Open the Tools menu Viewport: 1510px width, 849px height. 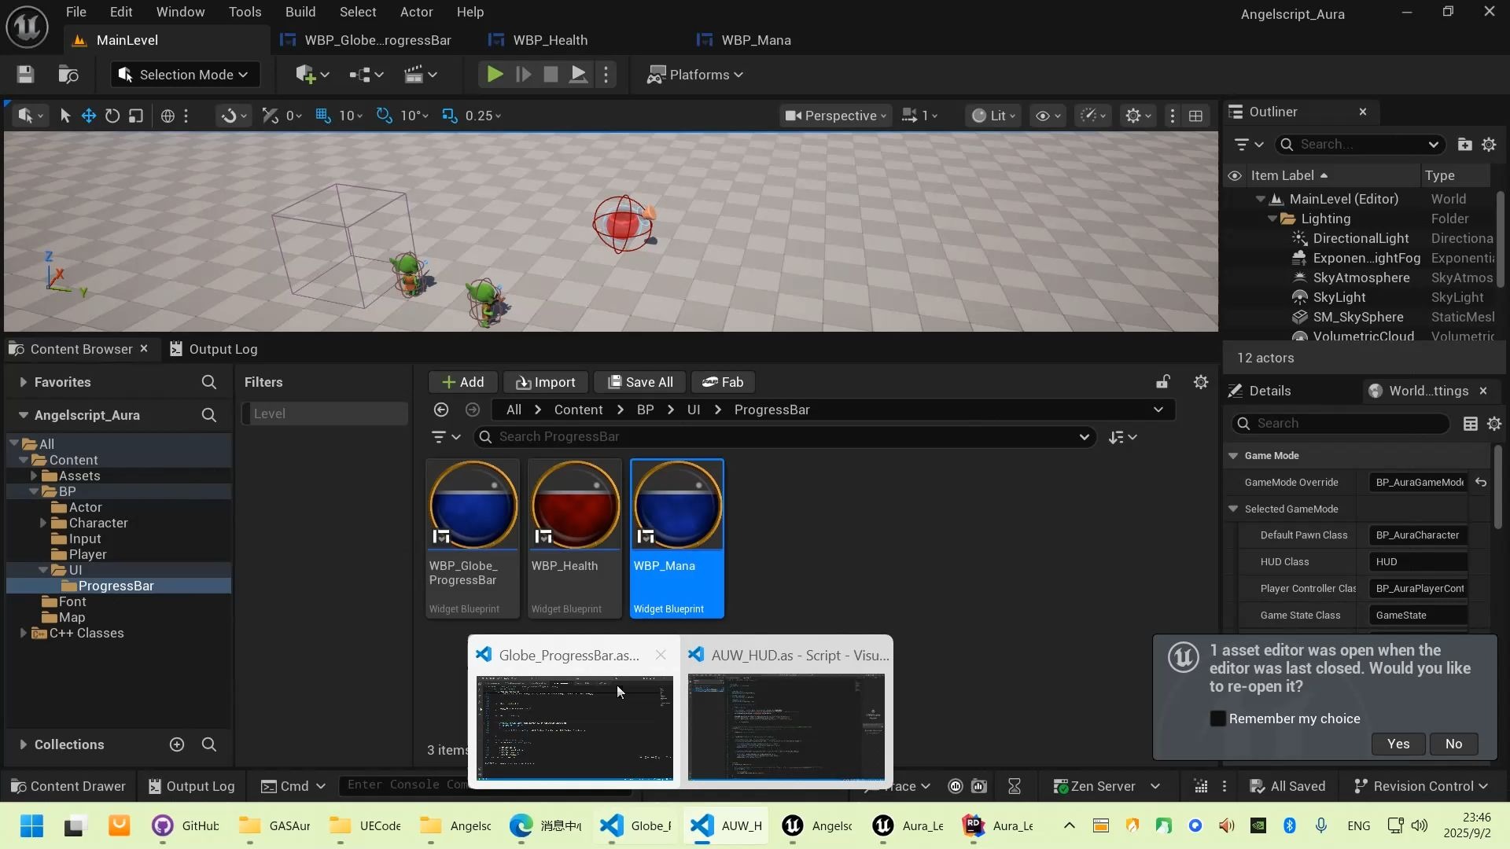tap(245, 12)
